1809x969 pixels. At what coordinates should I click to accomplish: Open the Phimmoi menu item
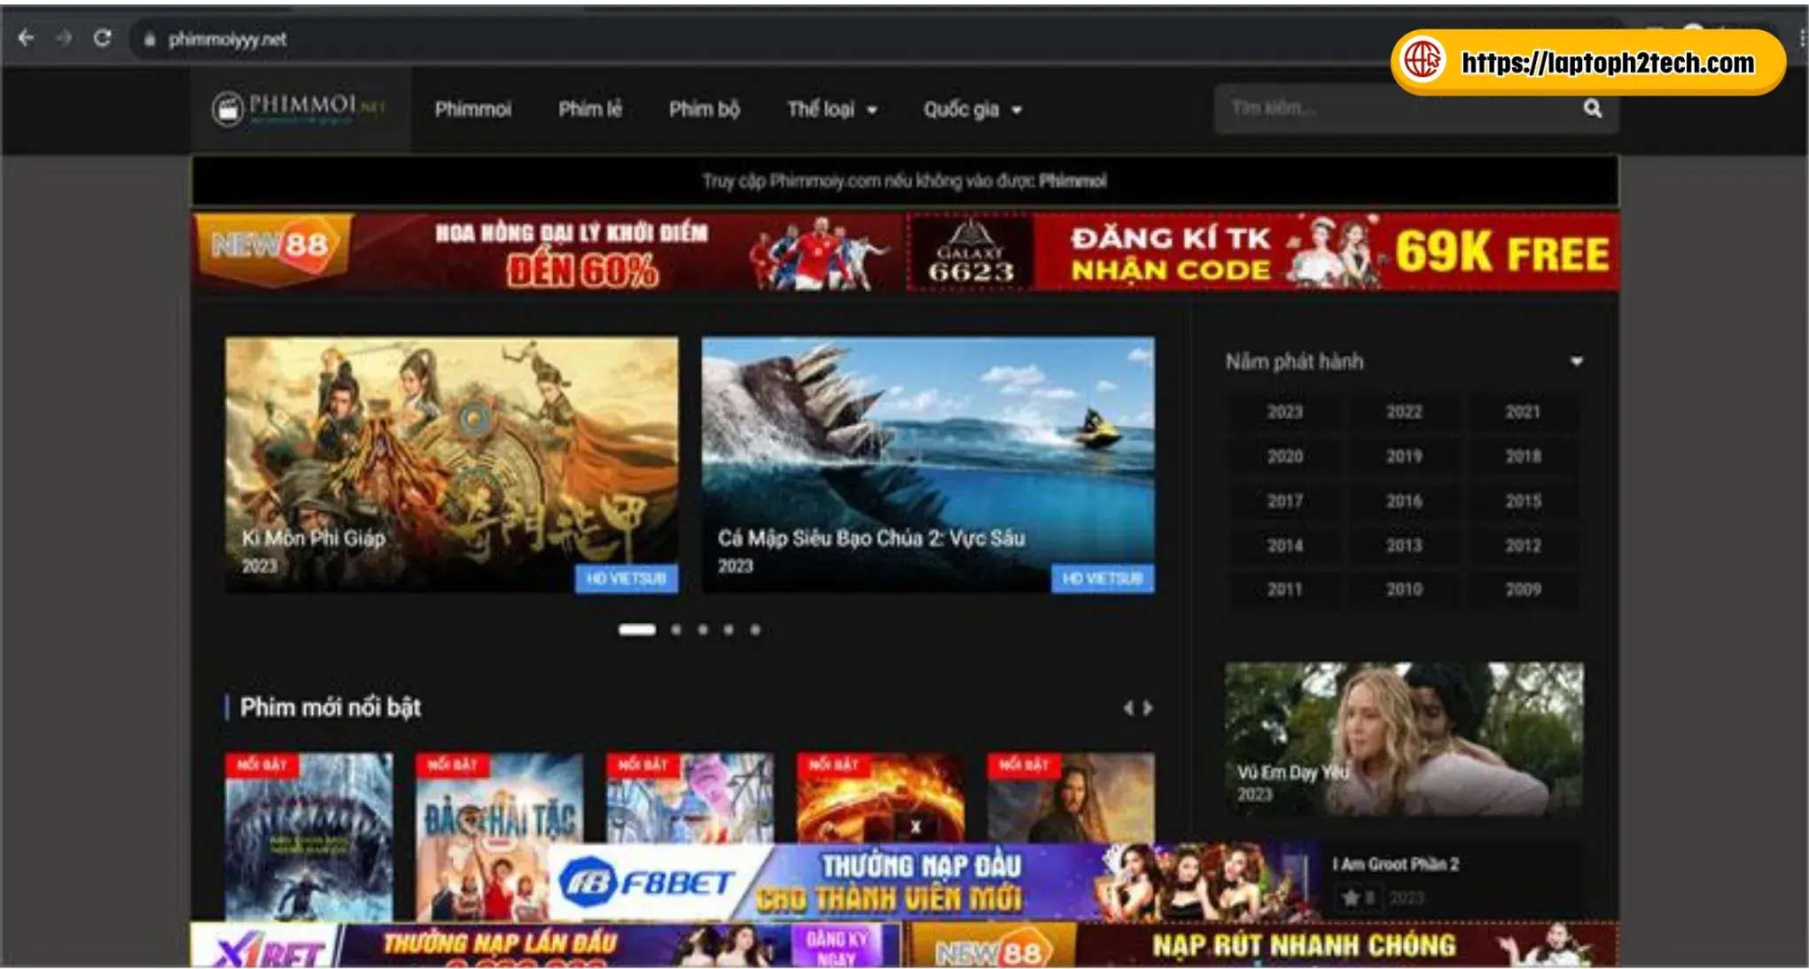472,109
